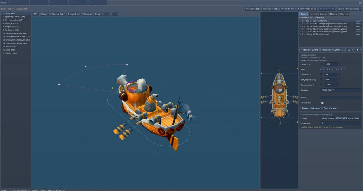The height and width of the screenshot is (191, 363).
Task: Set barrel side to L
Action: click(324, 69)
